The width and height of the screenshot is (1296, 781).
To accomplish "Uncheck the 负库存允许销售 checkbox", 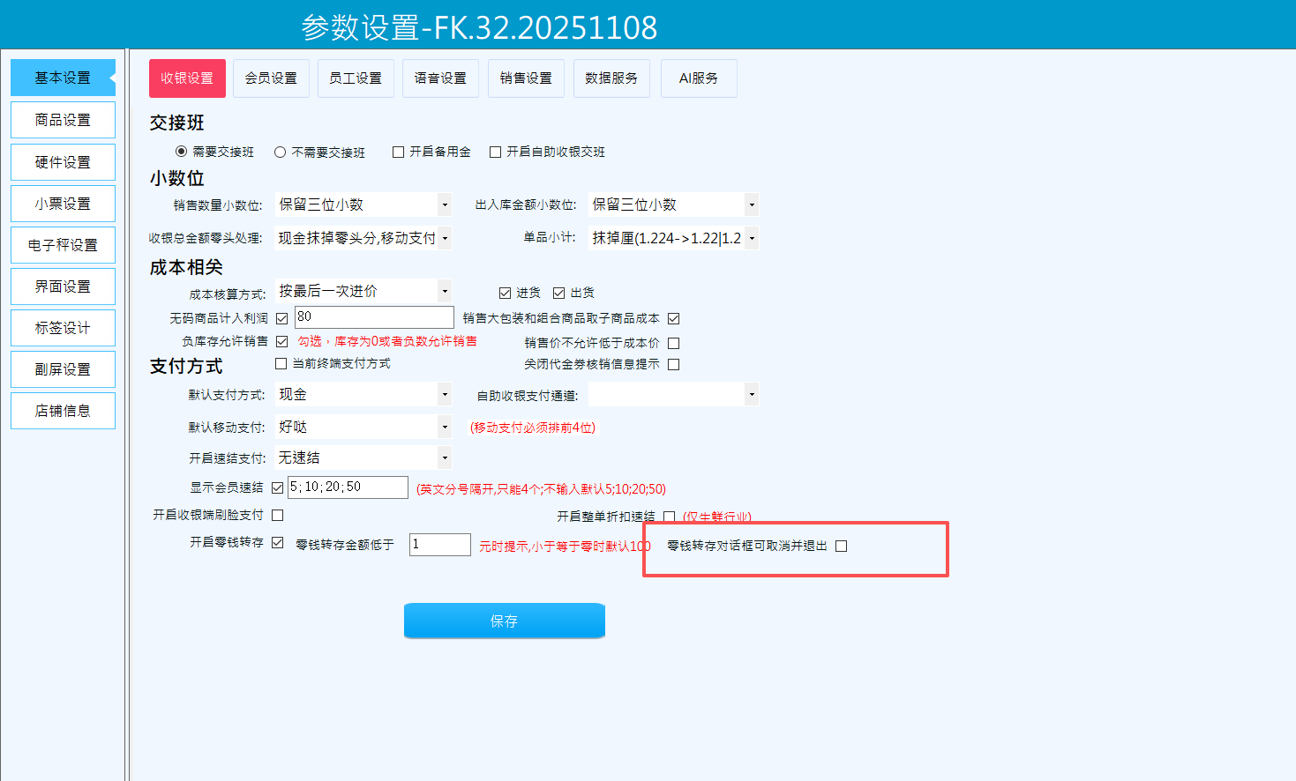I will pyautogui.click(x=282, y=342).
